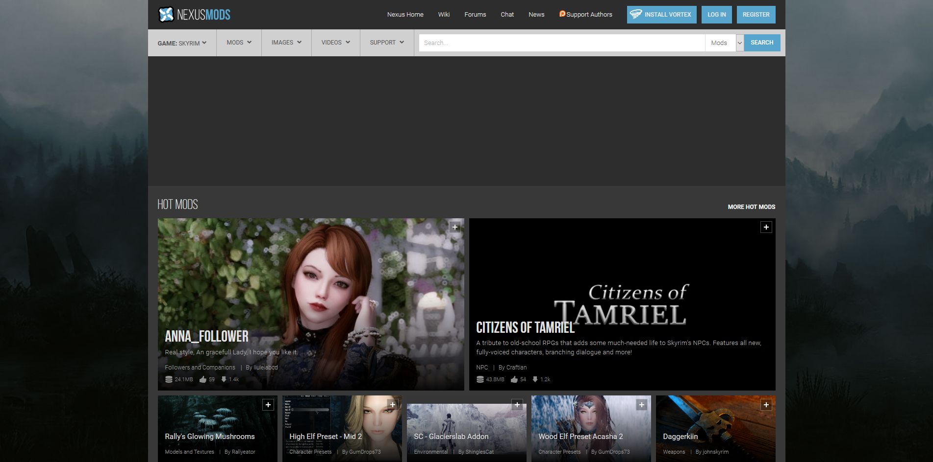Click the Log In button
Screen dimensions: 933x462
click(x=716, y=15)
